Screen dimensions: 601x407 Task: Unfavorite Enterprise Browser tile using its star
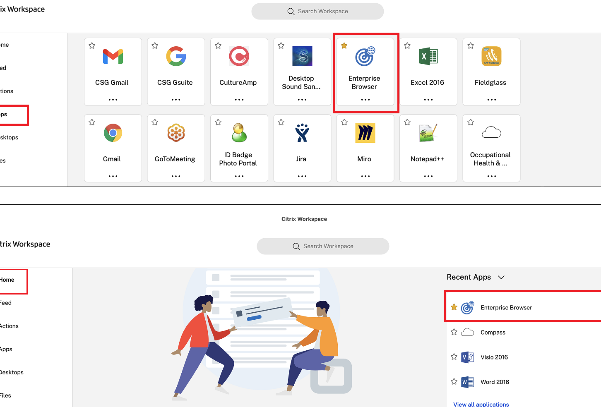(344, 45)
